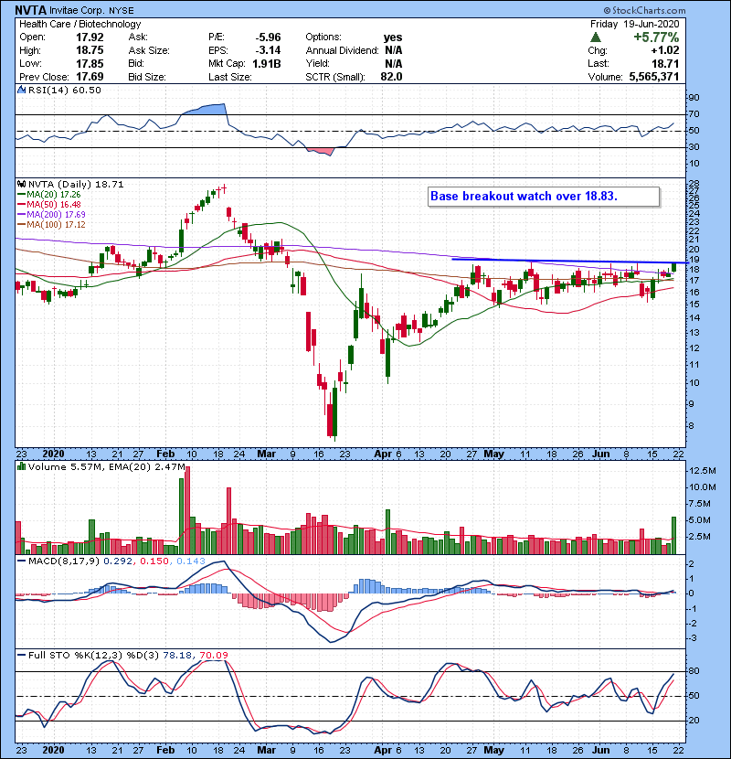This screenshot has width=731, height=759.
Task: Click the Volume value 5,565,371
Action: 654,77
